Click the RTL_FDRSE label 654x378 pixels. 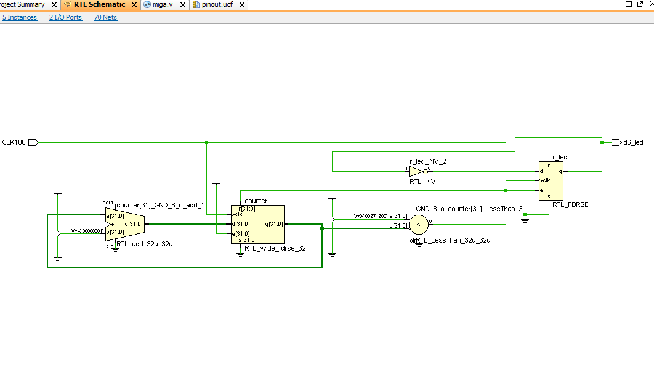click(571, 204)
